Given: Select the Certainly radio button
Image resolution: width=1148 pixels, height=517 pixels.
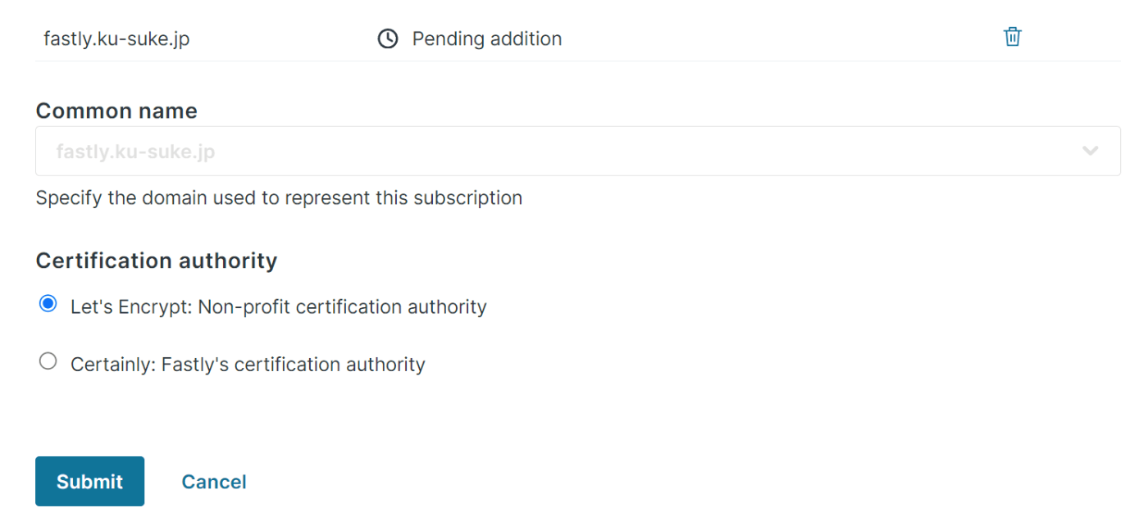Looking at the screenshot, I should [48, 361].
